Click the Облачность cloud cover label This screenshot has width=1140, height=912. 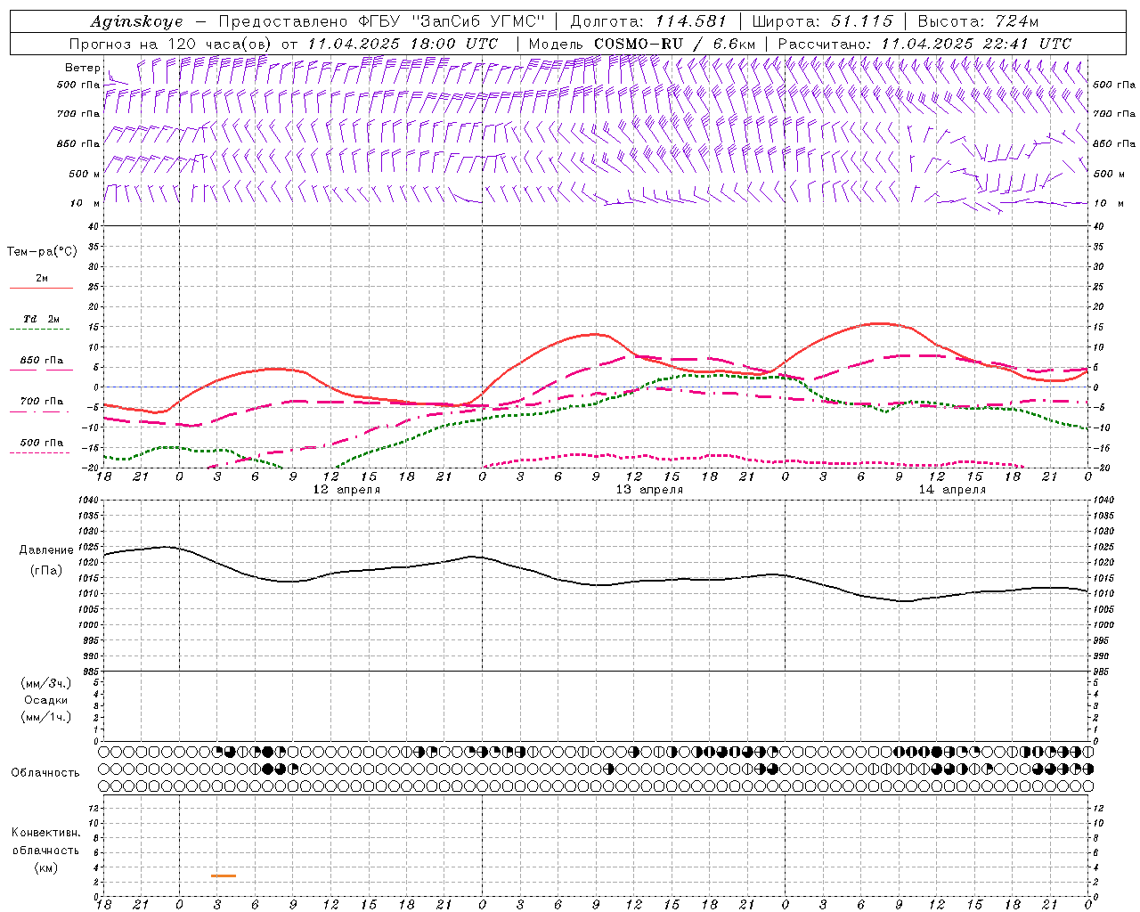tap(45, 773)
